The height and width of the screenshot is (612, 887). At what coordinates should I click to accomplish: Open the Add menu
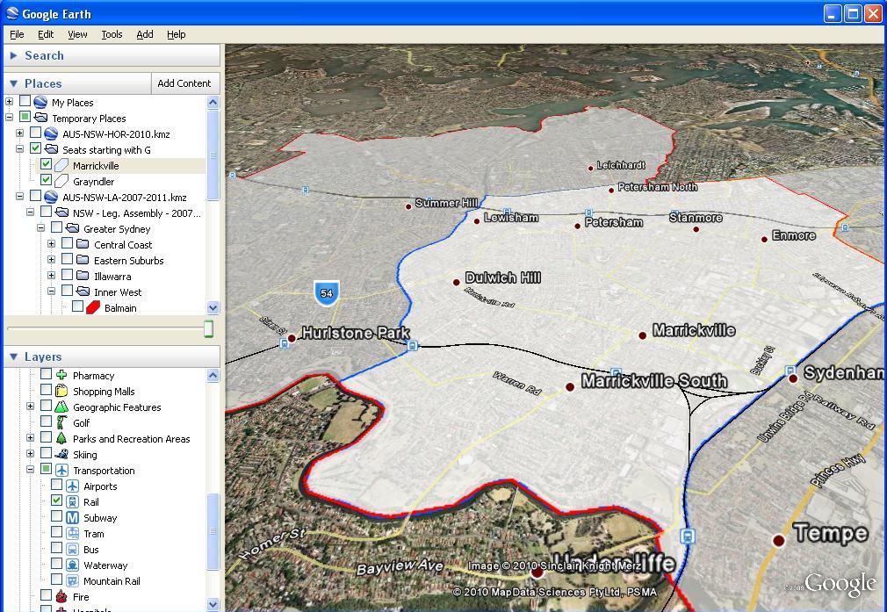pos(145,34)
